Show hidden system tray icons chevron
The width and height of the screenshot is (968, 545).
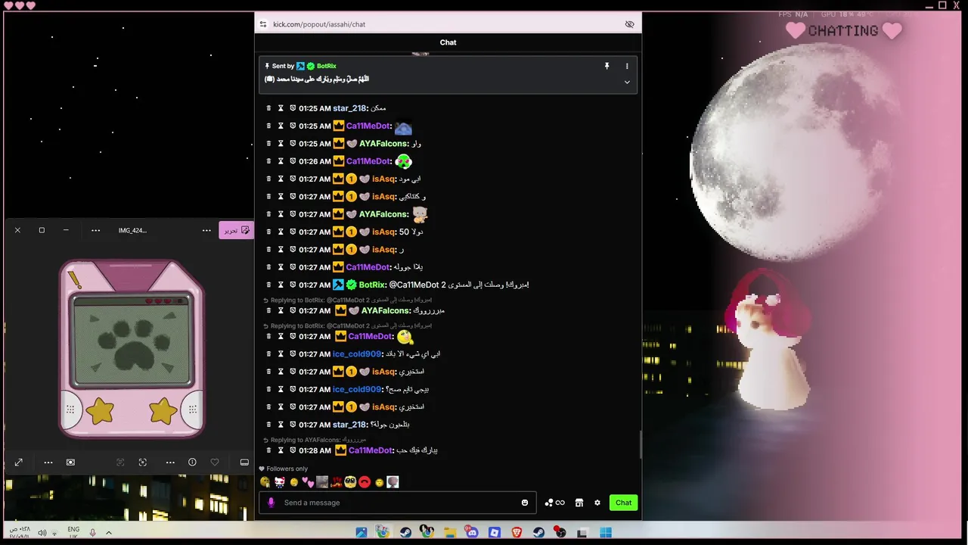click(109, 532)
